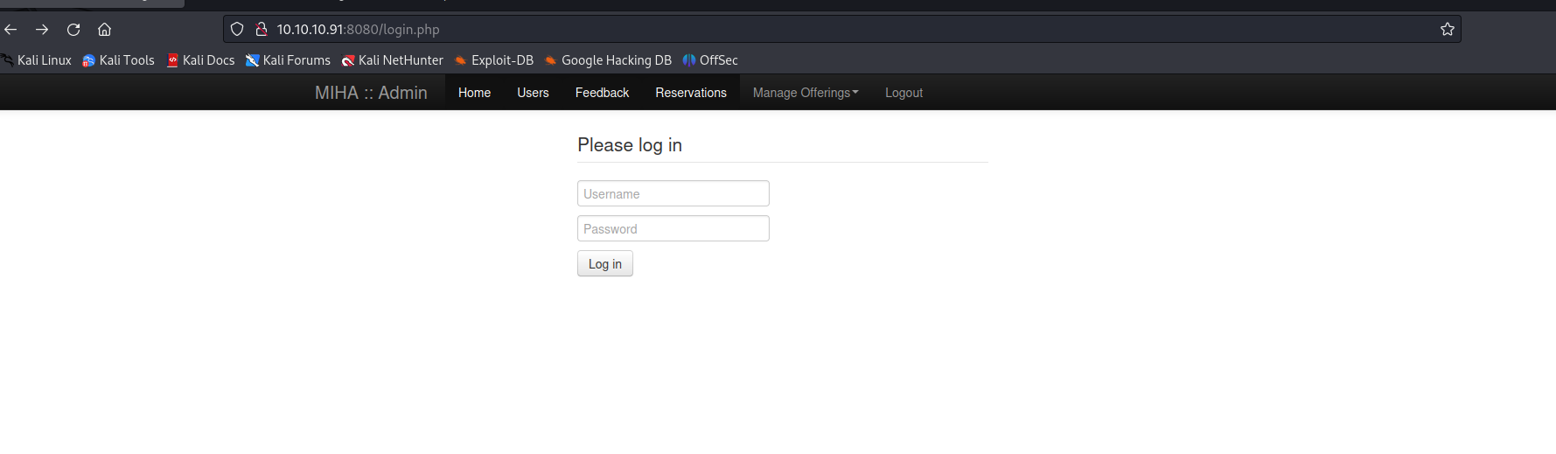
Task: Bookmark this page with the star icon
Action: point(1448,29)
